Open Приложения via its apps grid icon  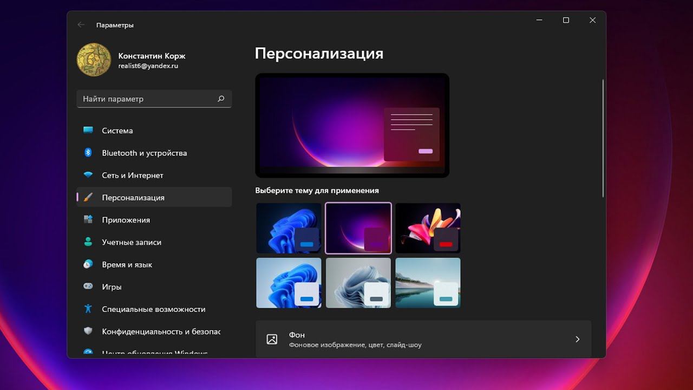[88, 219]
